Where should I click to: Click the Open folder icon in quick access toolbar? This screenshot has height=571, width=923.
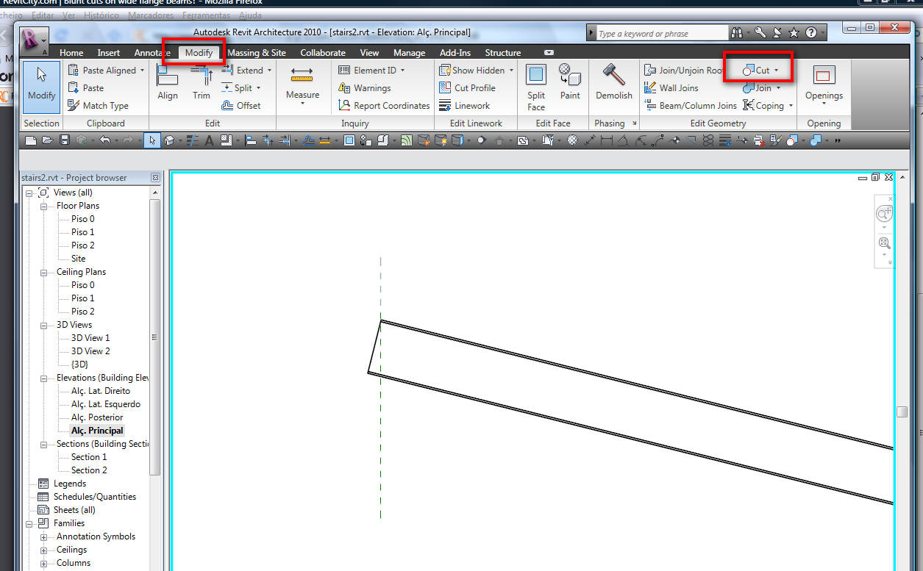click(x=47, y=140)
